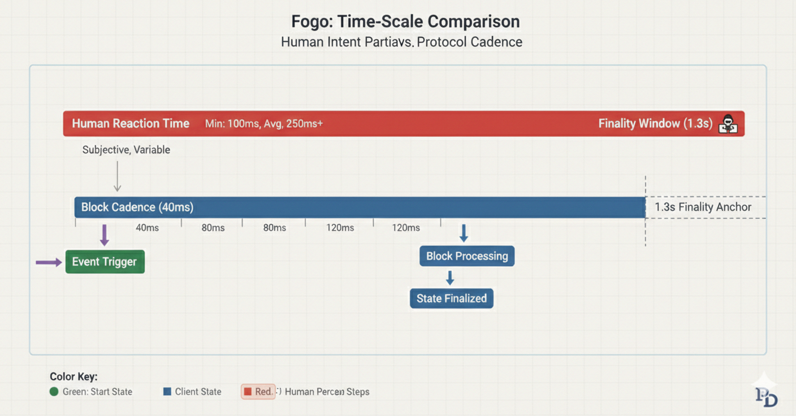Image resolution: width=796 pixels, height=416 pixels.
Task: Click the purple right arrow beside Event Trigger
Action: (49, 262)
